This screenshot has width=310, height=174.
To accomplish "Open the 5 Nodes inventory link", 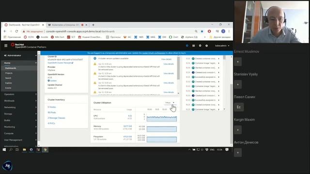I will coord(52,107).
